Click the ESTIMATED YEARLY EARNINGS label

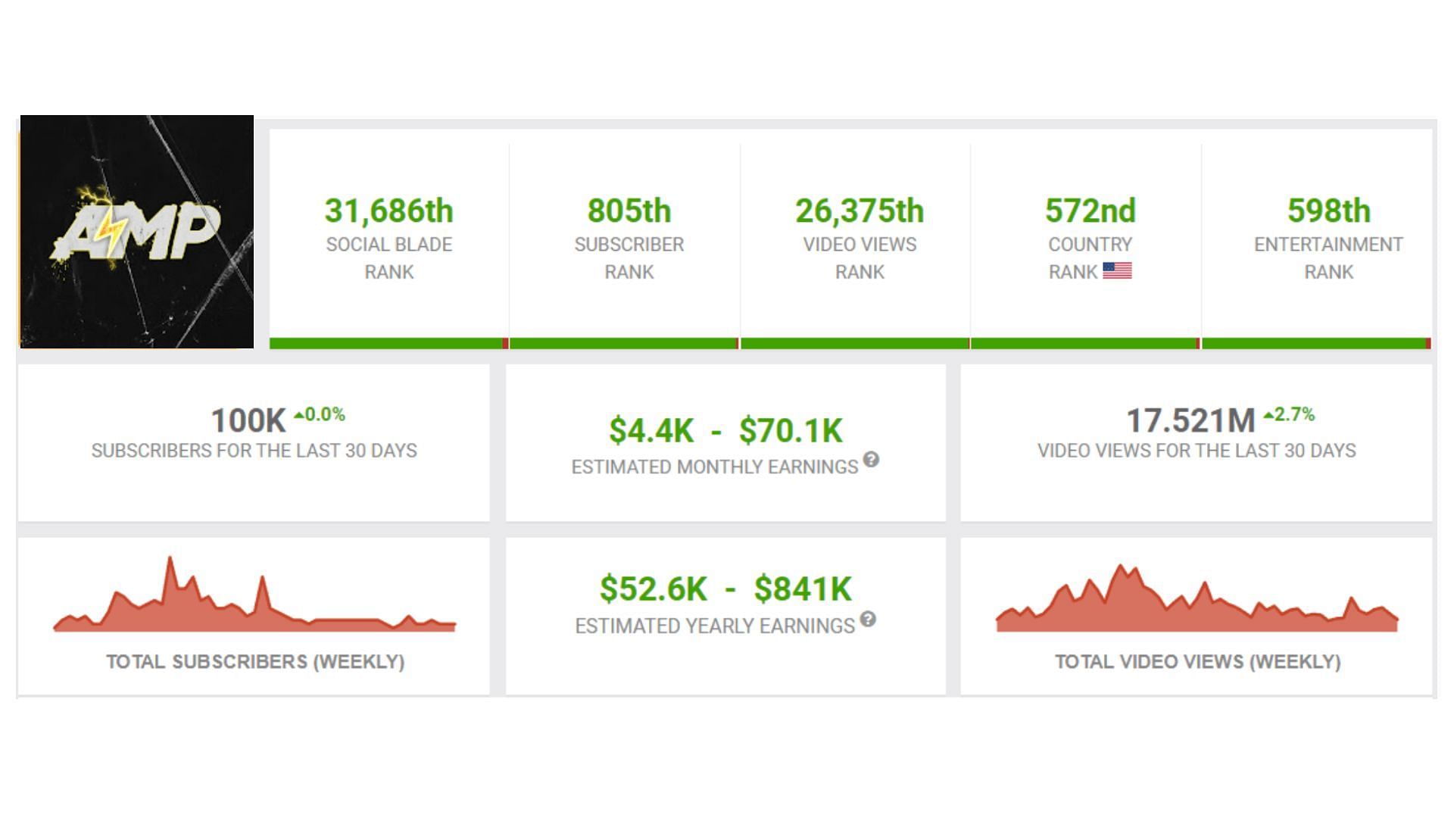coord(715,626)
